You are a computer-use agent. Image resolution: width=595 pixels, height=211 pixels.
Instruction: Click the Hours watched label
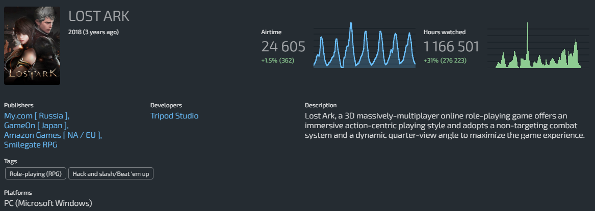[x=444, y=32]
